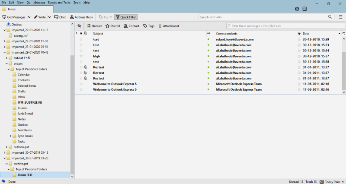Screen dimensions: 346x184
Task: Open the Address Book
Action: pyautogui.click(x=81, y=17)
